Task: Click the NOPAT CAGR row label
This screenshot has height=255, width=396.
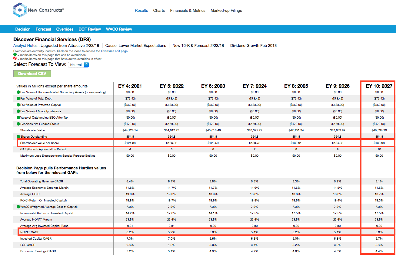Action: pyautogui.click(x=30, y=232)
